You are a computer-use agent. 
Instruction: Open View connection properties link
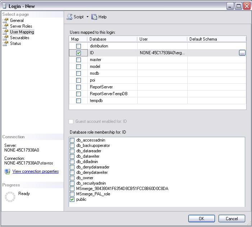pos(36,171)
